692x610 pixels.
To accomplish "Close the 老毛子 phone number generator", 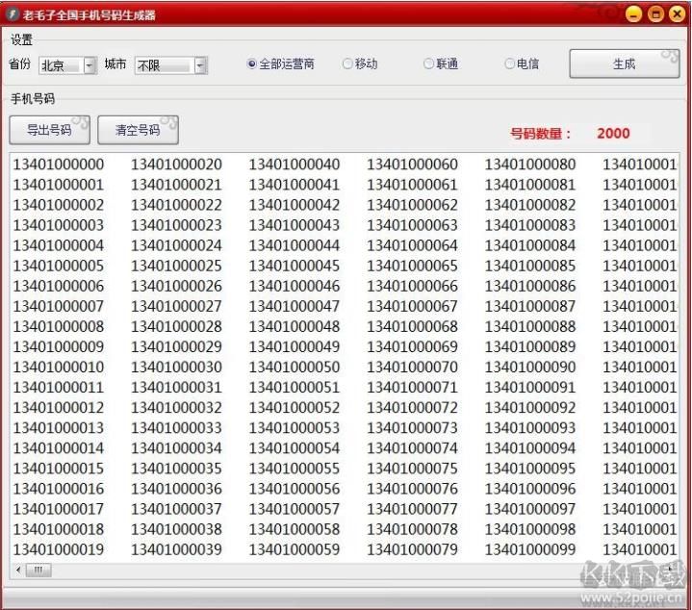I will (677, 14).
